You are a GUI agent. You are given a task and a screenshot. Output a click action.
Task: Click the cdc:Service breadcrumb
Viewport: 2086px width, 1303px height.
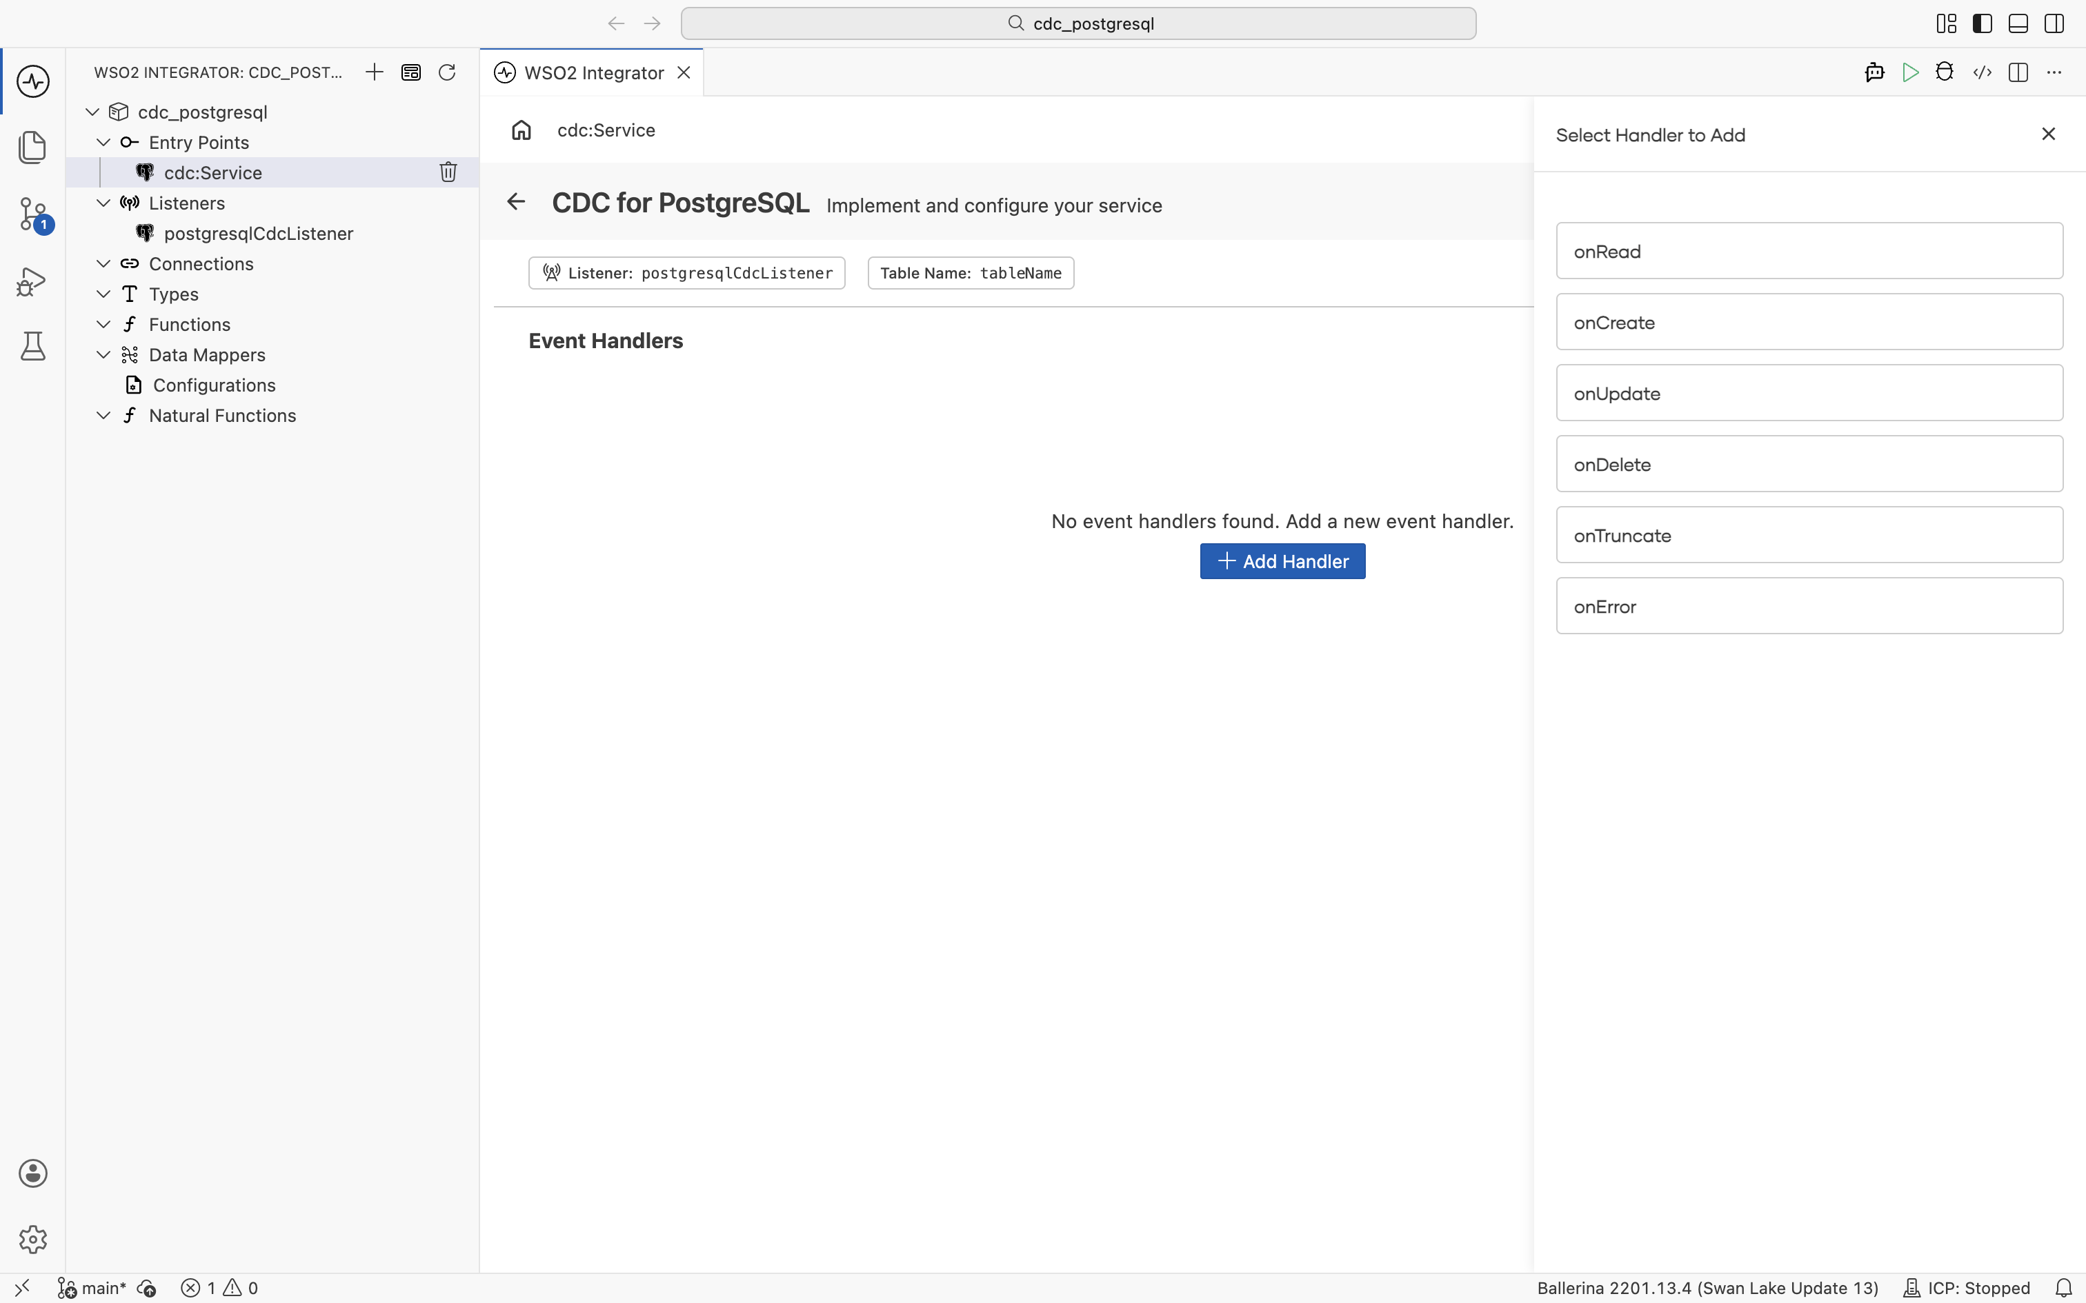pyautogui.click(x=606, y=130)
